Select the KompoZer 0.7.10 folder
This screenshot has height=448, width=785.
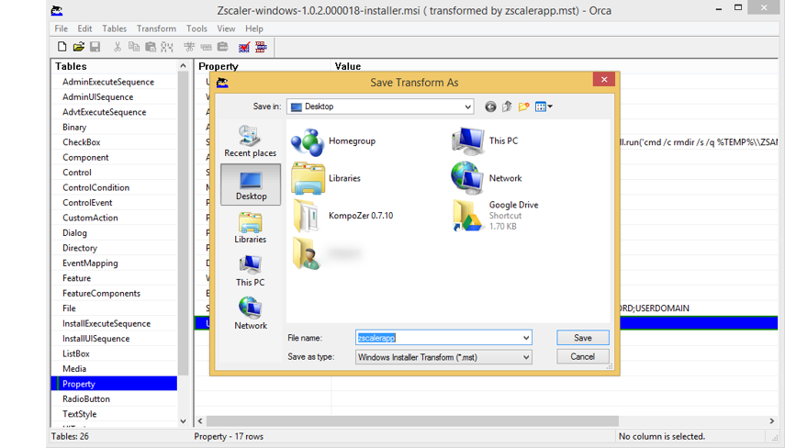click(308, 216)
